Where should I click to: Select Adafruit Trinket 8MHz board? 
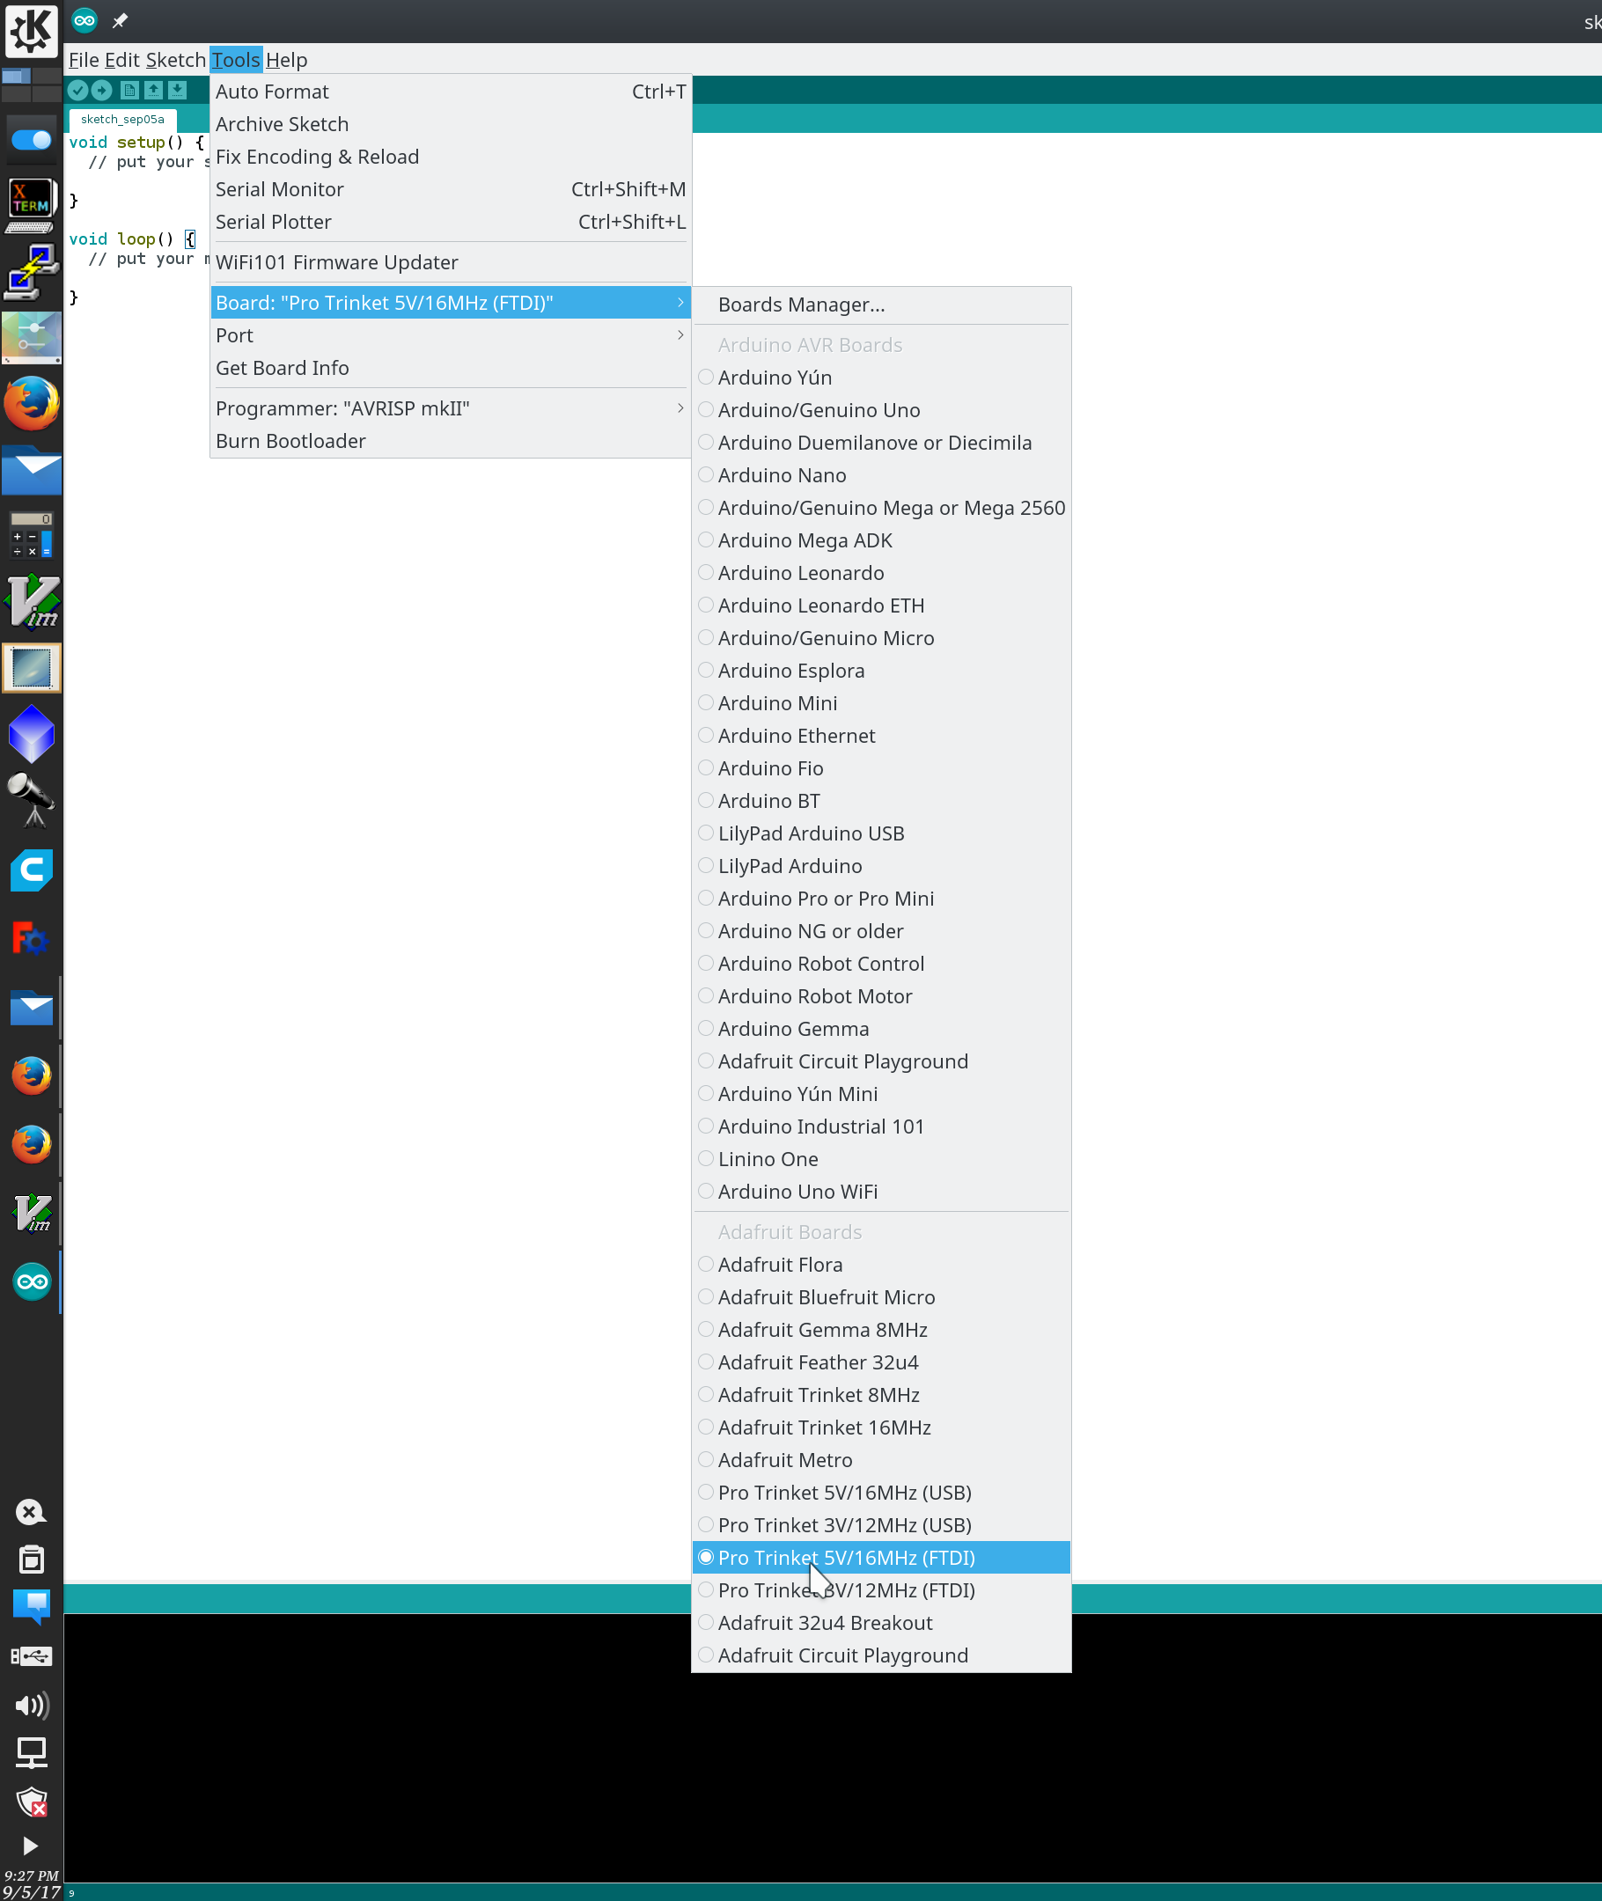[881, 1395]
